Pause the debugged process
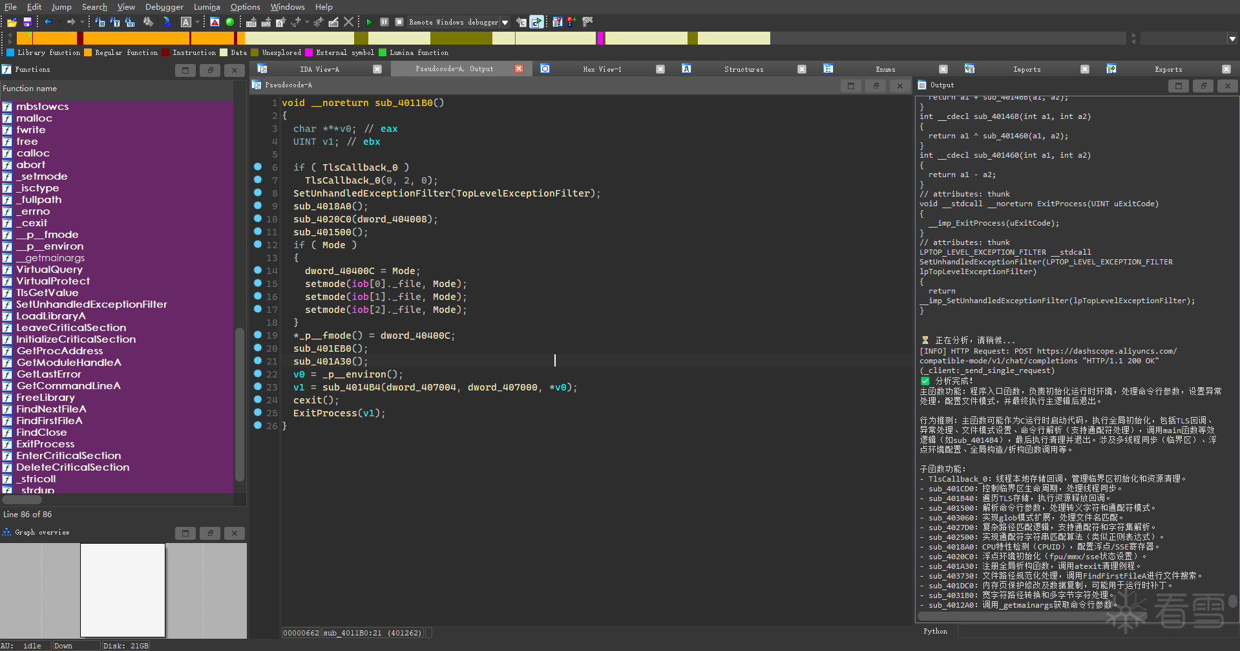Viewport: 1240px width, 651px height. pyautogui.click(x=384, y=22)
